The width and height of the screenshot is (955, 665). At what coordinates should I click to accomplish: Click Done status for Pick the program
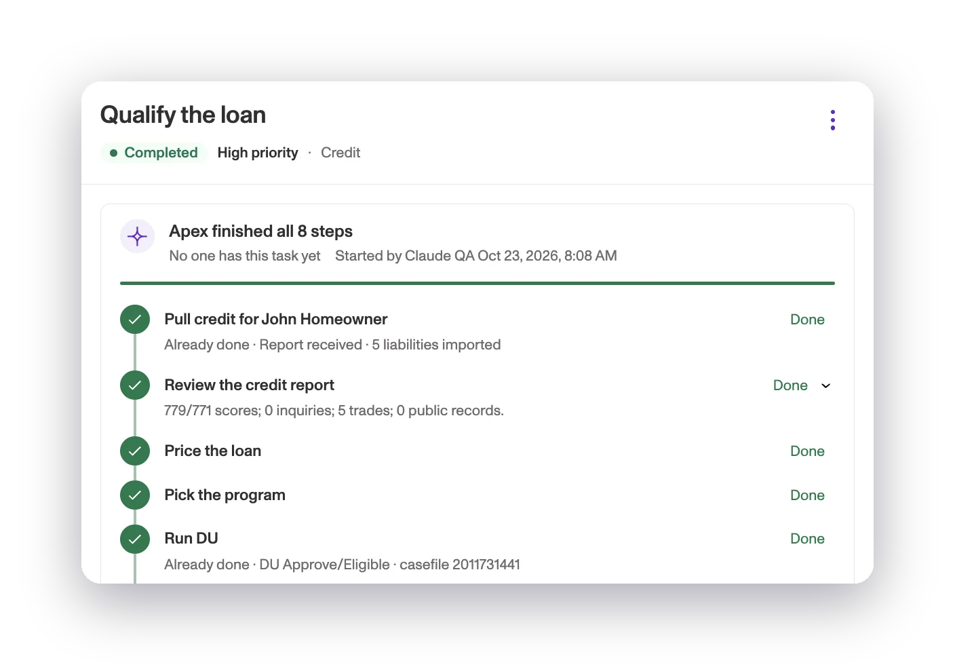click(x=807, y=495)
